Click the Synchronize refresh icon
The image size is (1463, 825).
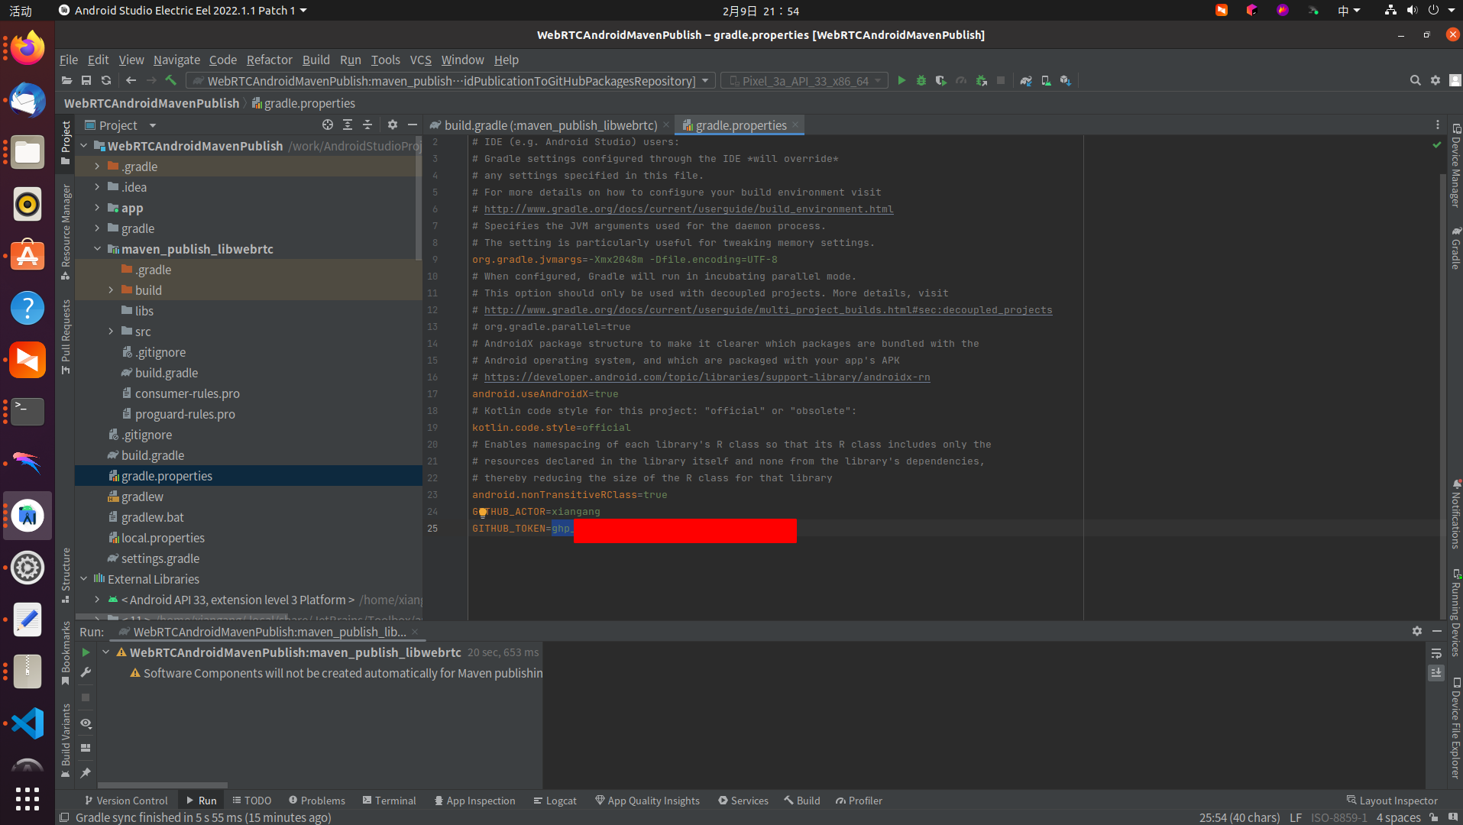(106, 81)
